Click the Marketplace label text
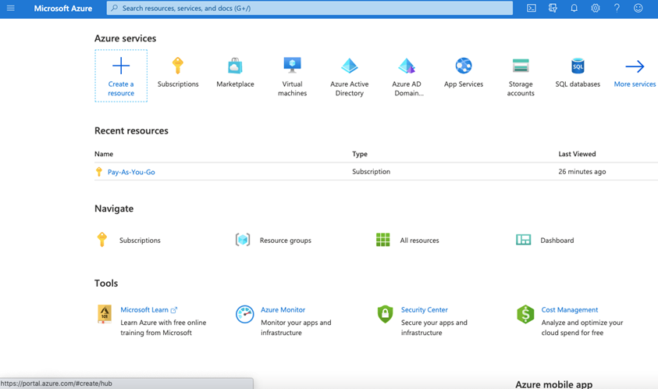 (x=235, y=84)
